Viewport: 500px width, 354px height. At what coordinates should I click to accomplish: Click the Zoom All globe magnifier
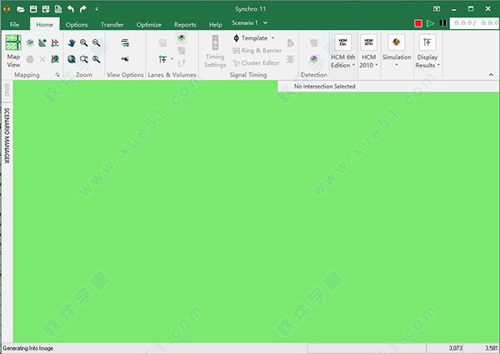tap(72, 59)
